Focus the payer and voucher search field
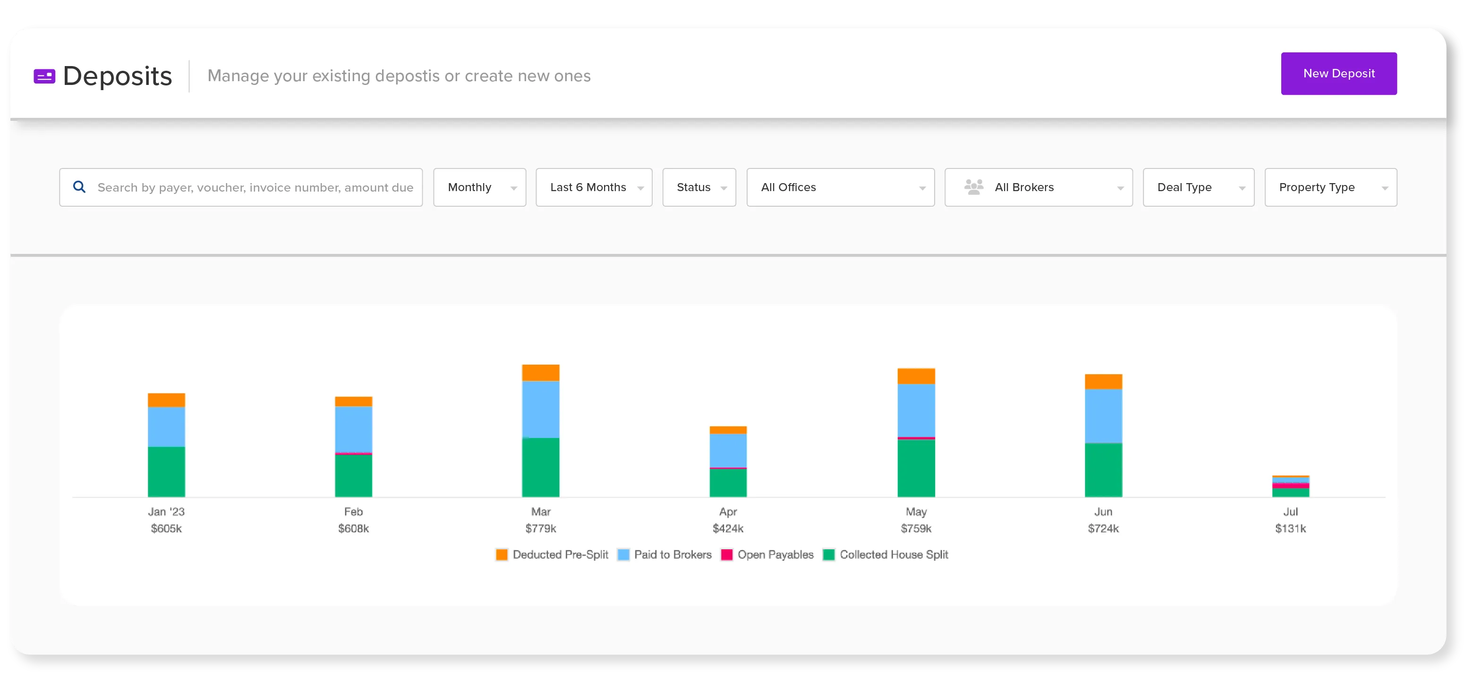This screenshot has height=680, width=1473. (x=241, y=187)
